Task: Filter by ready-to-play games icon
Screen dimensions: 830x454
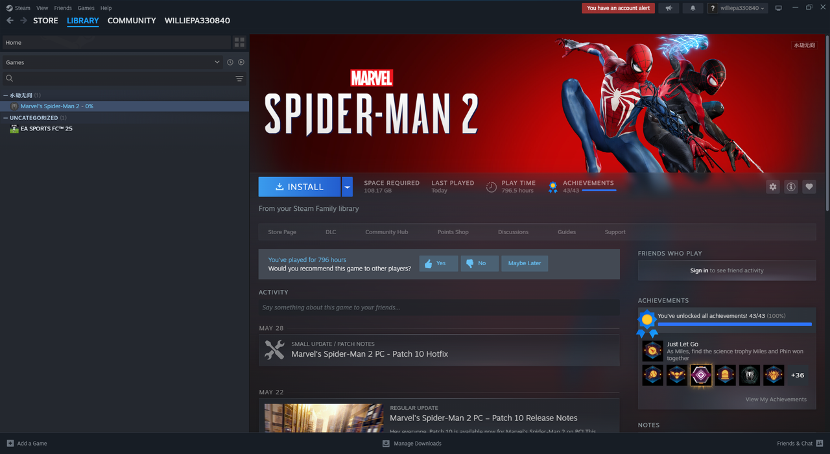Action: tap(241, 62)
